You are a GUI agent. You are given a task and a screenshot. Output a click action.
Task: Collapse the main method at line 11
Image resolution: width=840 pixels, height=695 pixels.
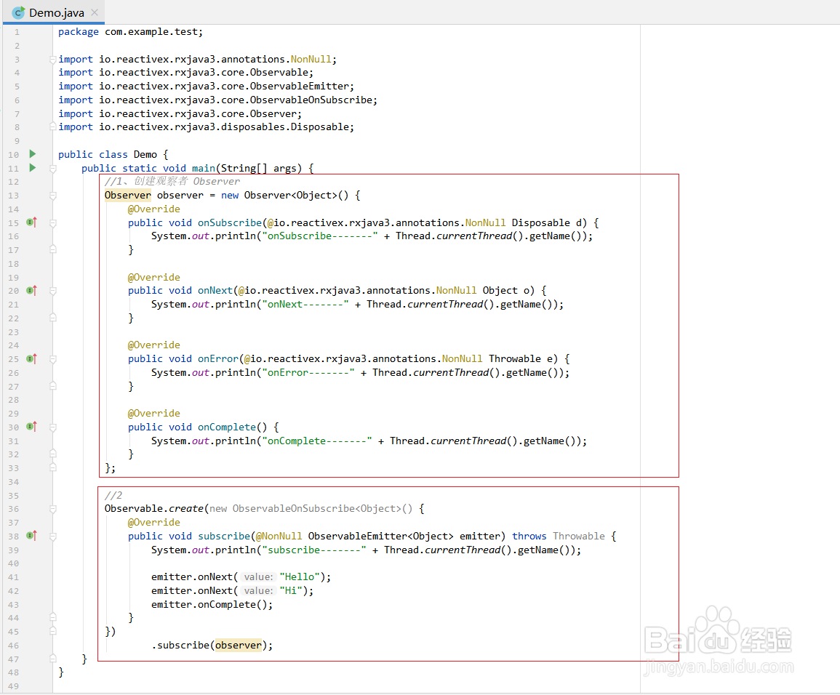pyautogui.click(x=52, y=169)
